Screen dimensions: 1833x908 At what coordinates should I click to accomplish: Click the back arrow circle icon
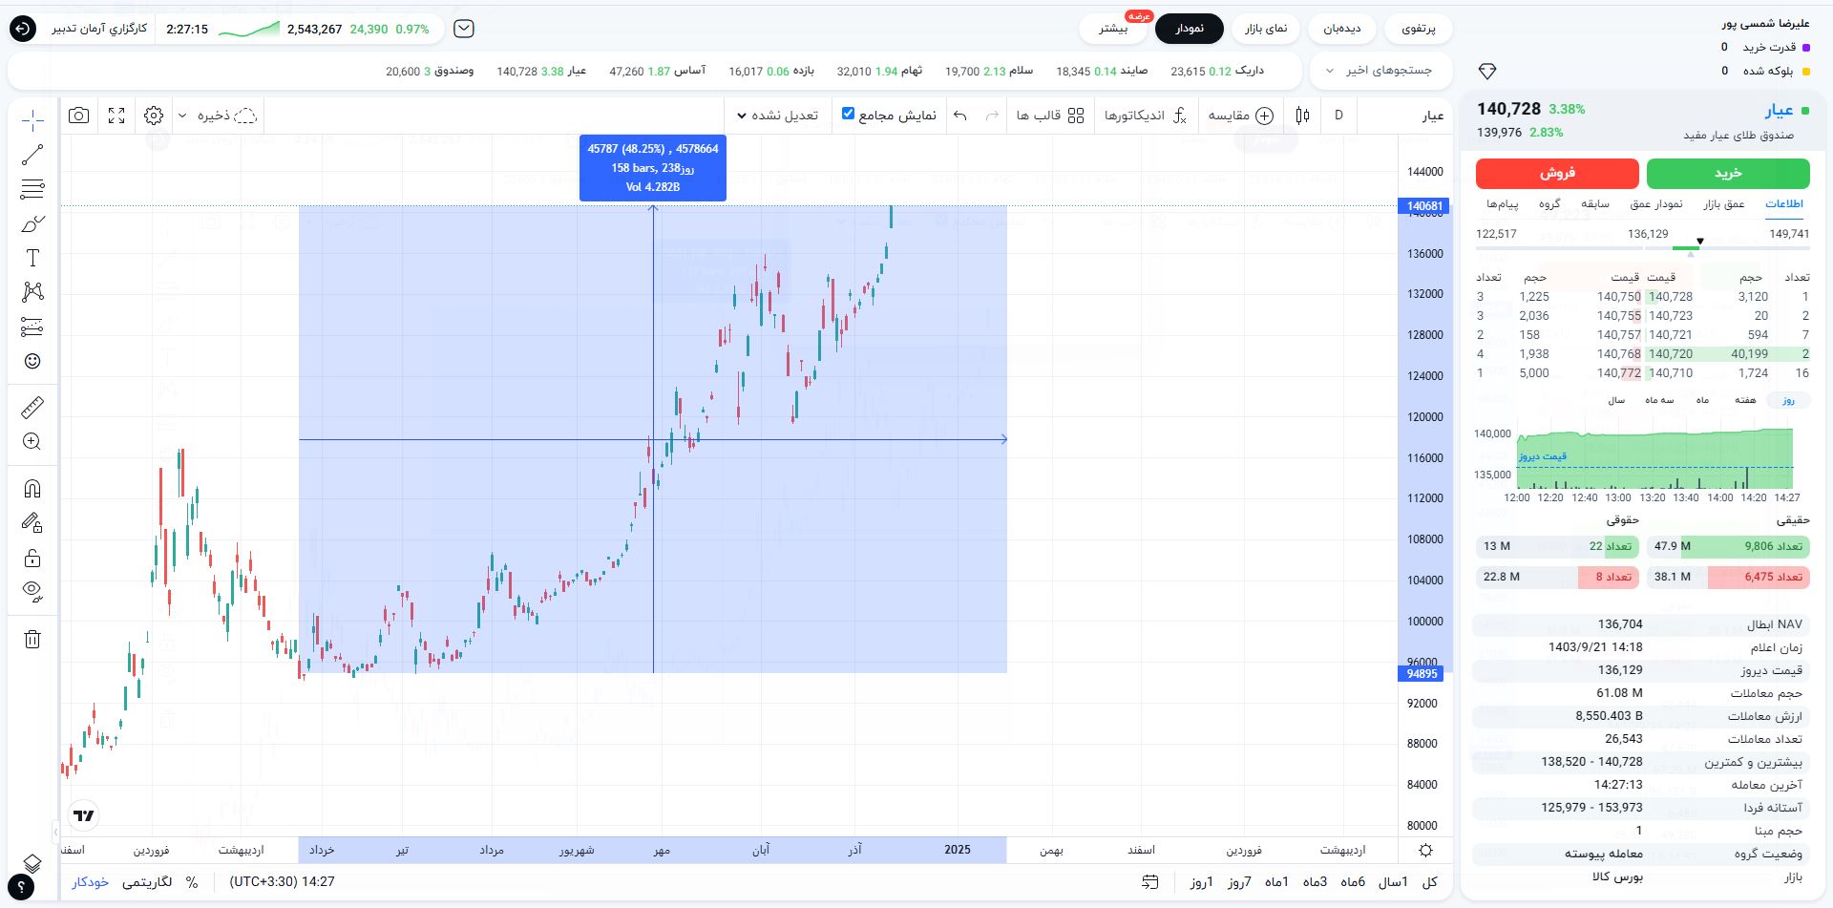[23, 29]
